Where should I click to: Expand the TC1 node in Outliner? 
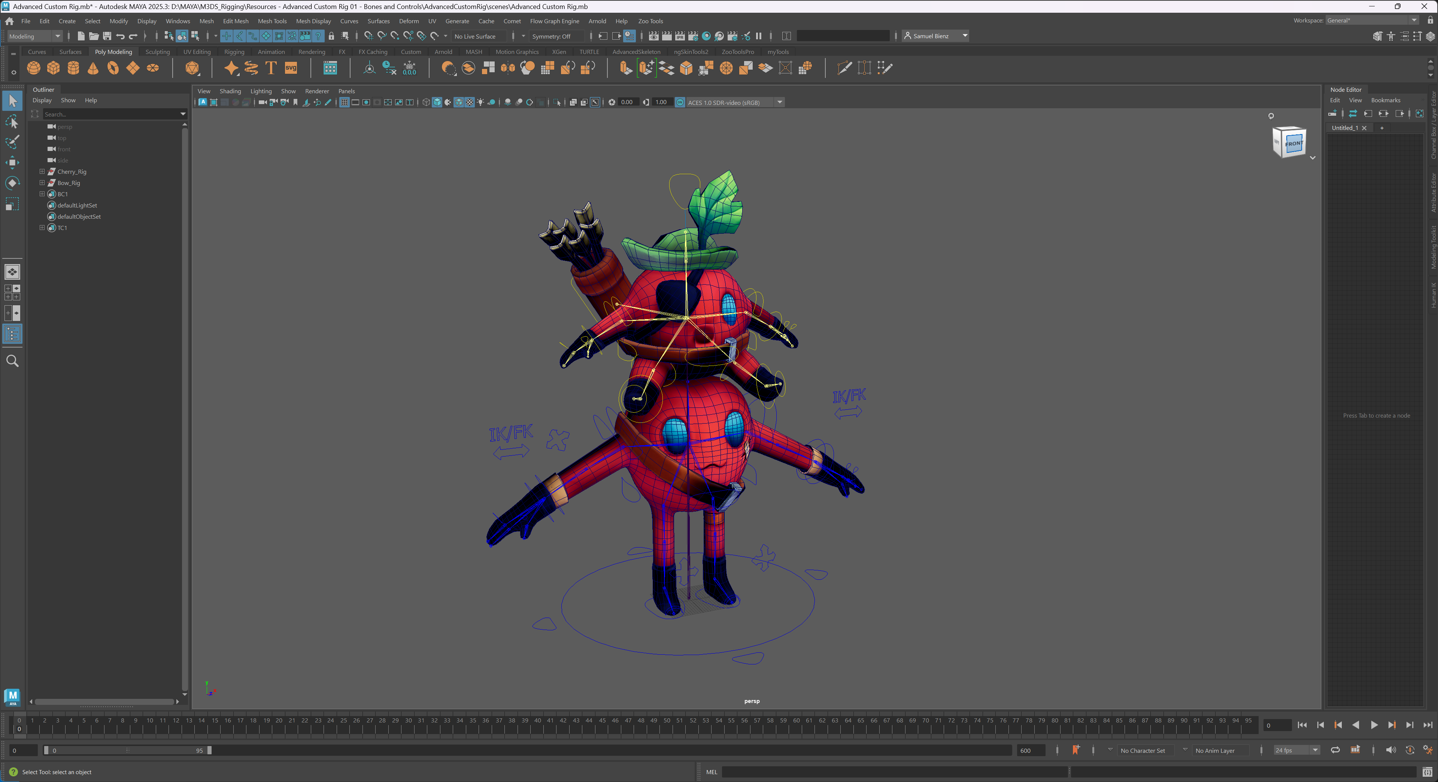42,227
